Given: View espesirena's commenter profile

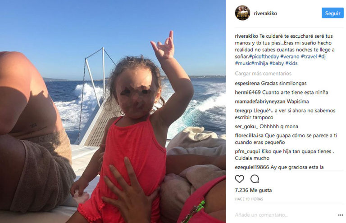Looking at the screenshot, I should 247,84.
